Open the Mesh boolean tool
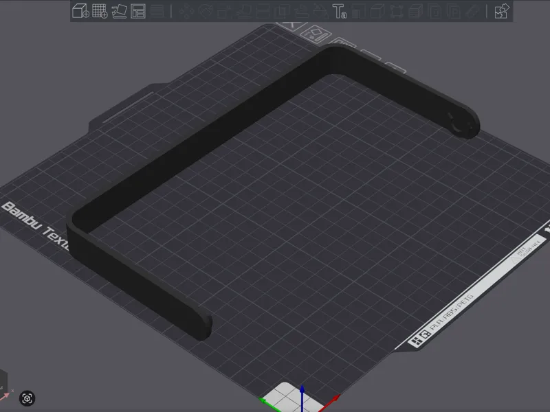 (282, 11)
